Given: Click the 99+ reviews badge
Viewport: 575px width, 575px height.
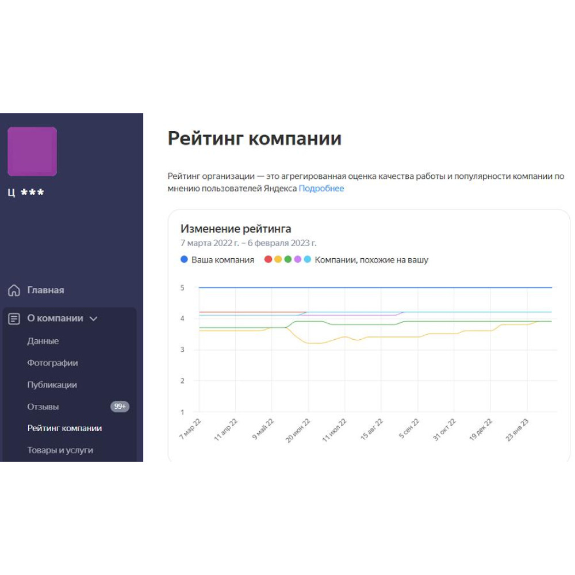Looking at the screenshot, I should (120, 407).
